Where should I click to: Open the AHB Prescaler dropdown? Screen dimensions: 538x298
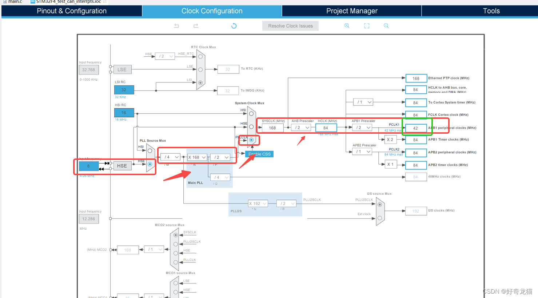301,128
